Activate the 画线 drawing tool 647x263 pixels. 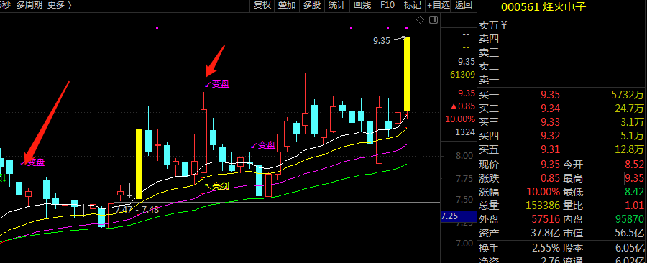pyautogui.click(x=362, y=5)
